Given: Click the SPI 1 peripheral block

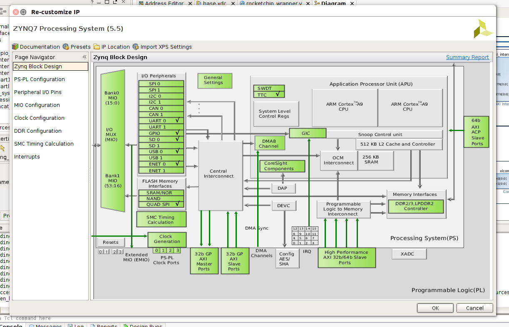Looking at the screenshot, I should pos(161,90).
